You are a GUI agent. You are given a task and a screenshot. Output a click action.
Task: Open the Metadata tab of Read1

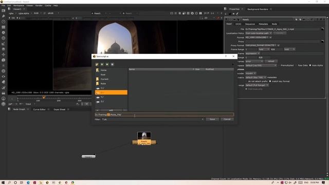263,24
